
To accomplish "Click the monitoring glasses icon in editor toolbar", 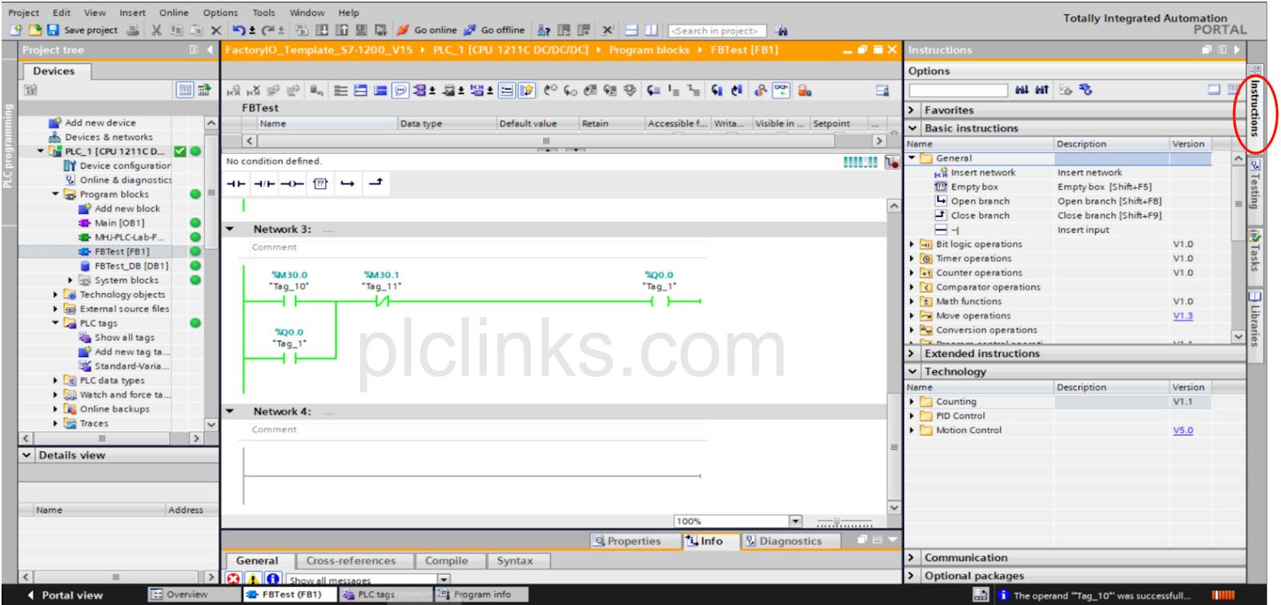I will click(781, 90).
